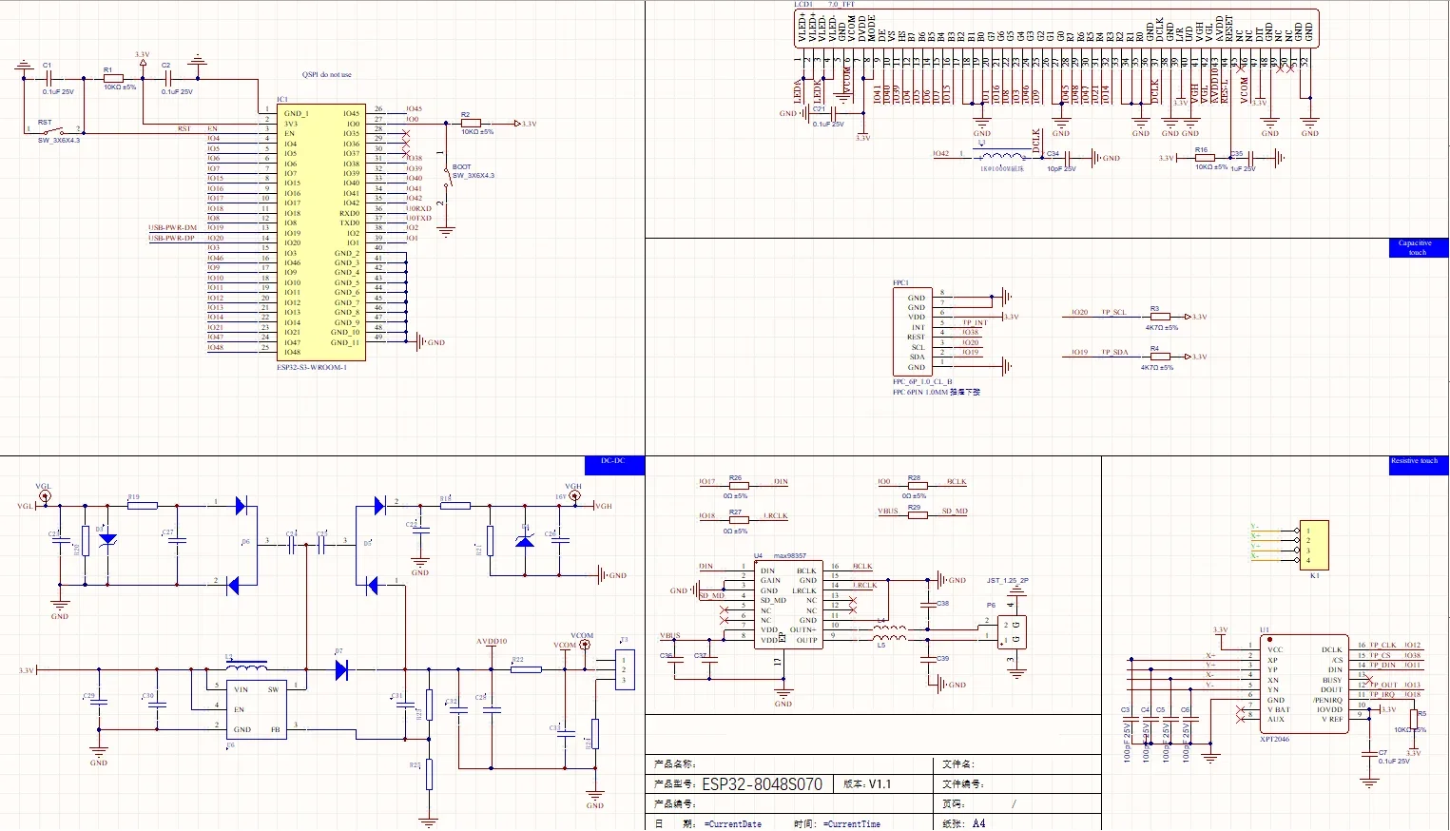1450x831 pixels.
Task: Click diode D7 in DC-DC circuit
Action: (x=341, y=670)
